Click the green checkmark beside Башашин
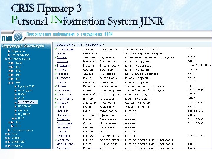Image resolution: width=212 pixels, height=159 pixels. (x=55, y=65)
